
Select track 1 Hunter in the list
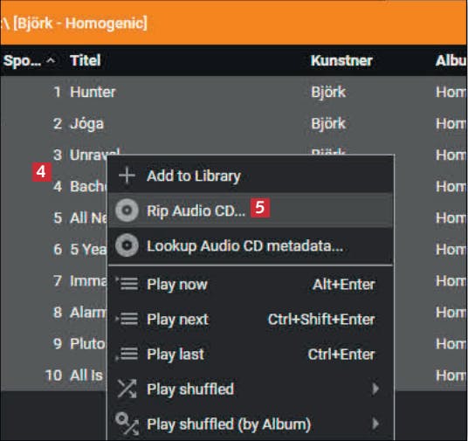tap(233, 92)
